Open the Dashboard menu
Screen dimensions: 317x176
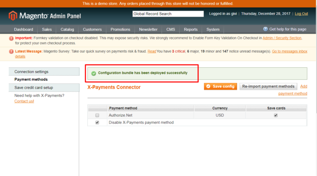pyautogui.click(x=24, y=29)
